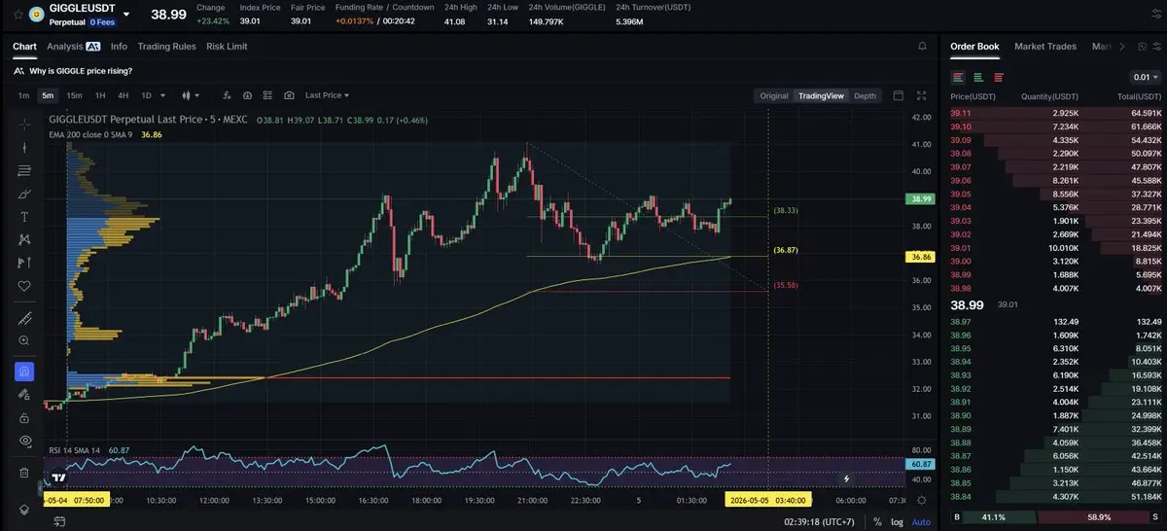Open the alert clock icon

247,95
